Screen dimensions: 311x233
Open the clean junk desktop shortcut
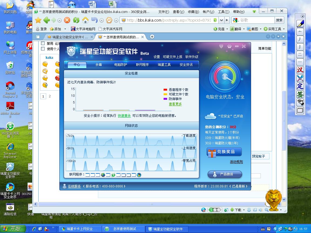click(x=10, y=209)
